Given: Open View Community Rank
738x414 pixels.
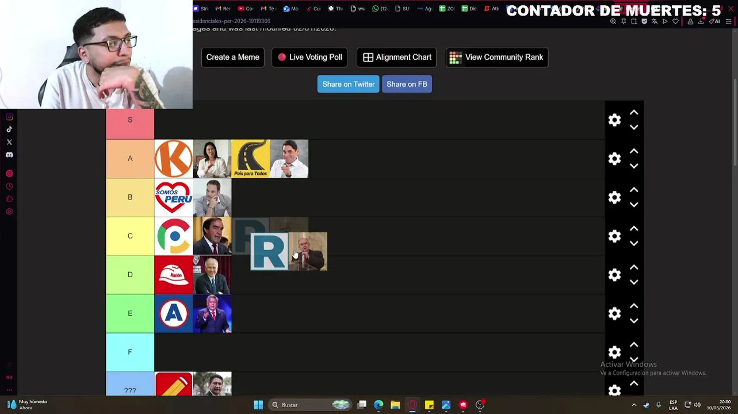Looking at the screenshot, I should [497, 57].
